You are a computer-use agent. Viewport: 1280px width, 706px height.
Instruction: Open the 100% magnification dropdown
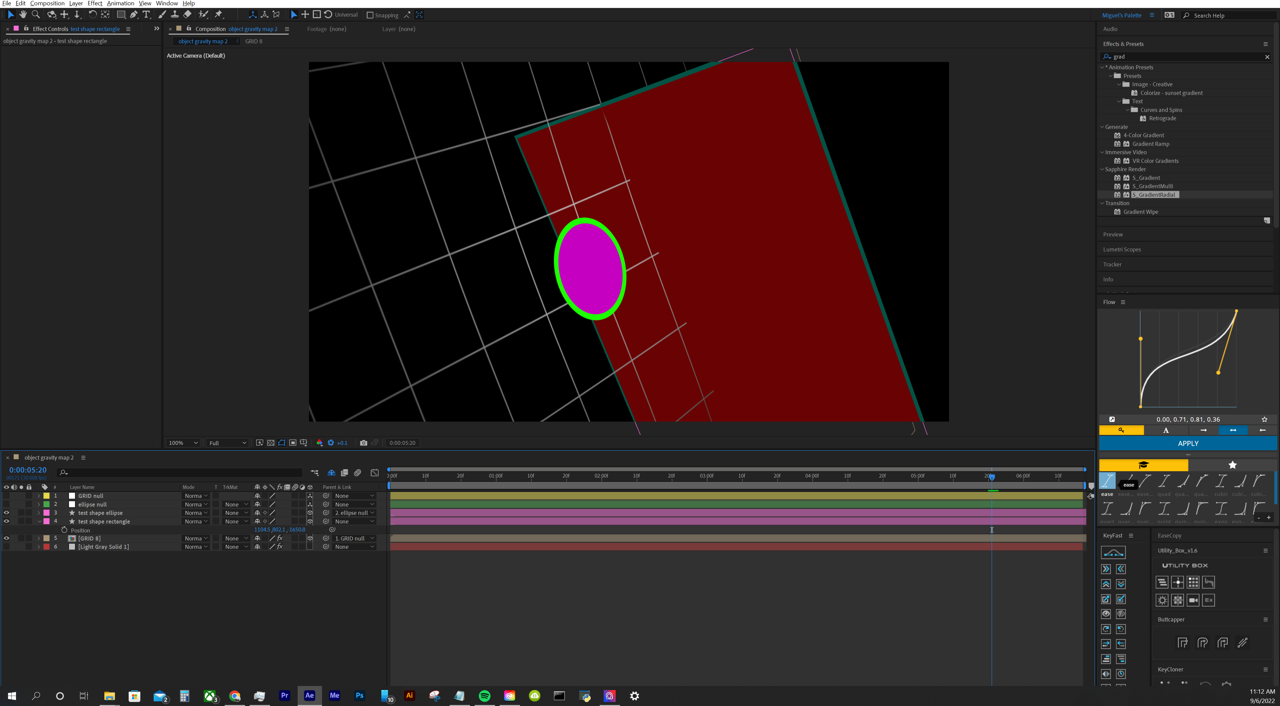[x=182, y=442]
